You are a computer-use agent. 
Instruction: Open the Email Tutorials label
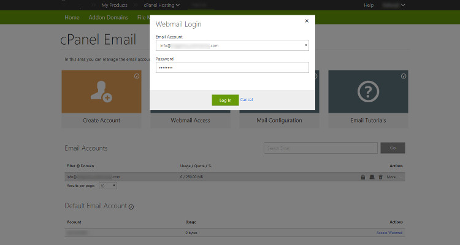pos(368,120)
